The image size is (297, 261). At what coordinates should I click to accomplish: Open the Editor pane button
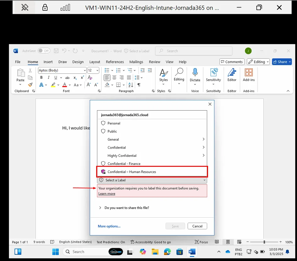pos(232,75)
